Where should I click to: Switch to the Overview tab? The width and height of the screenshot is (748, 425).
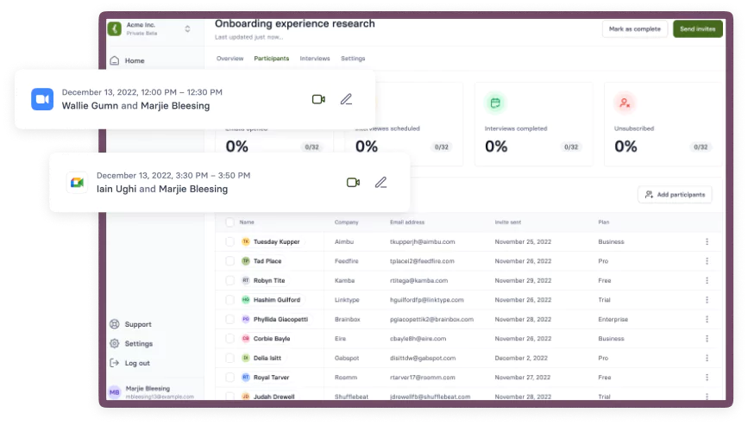pos(229,59)
